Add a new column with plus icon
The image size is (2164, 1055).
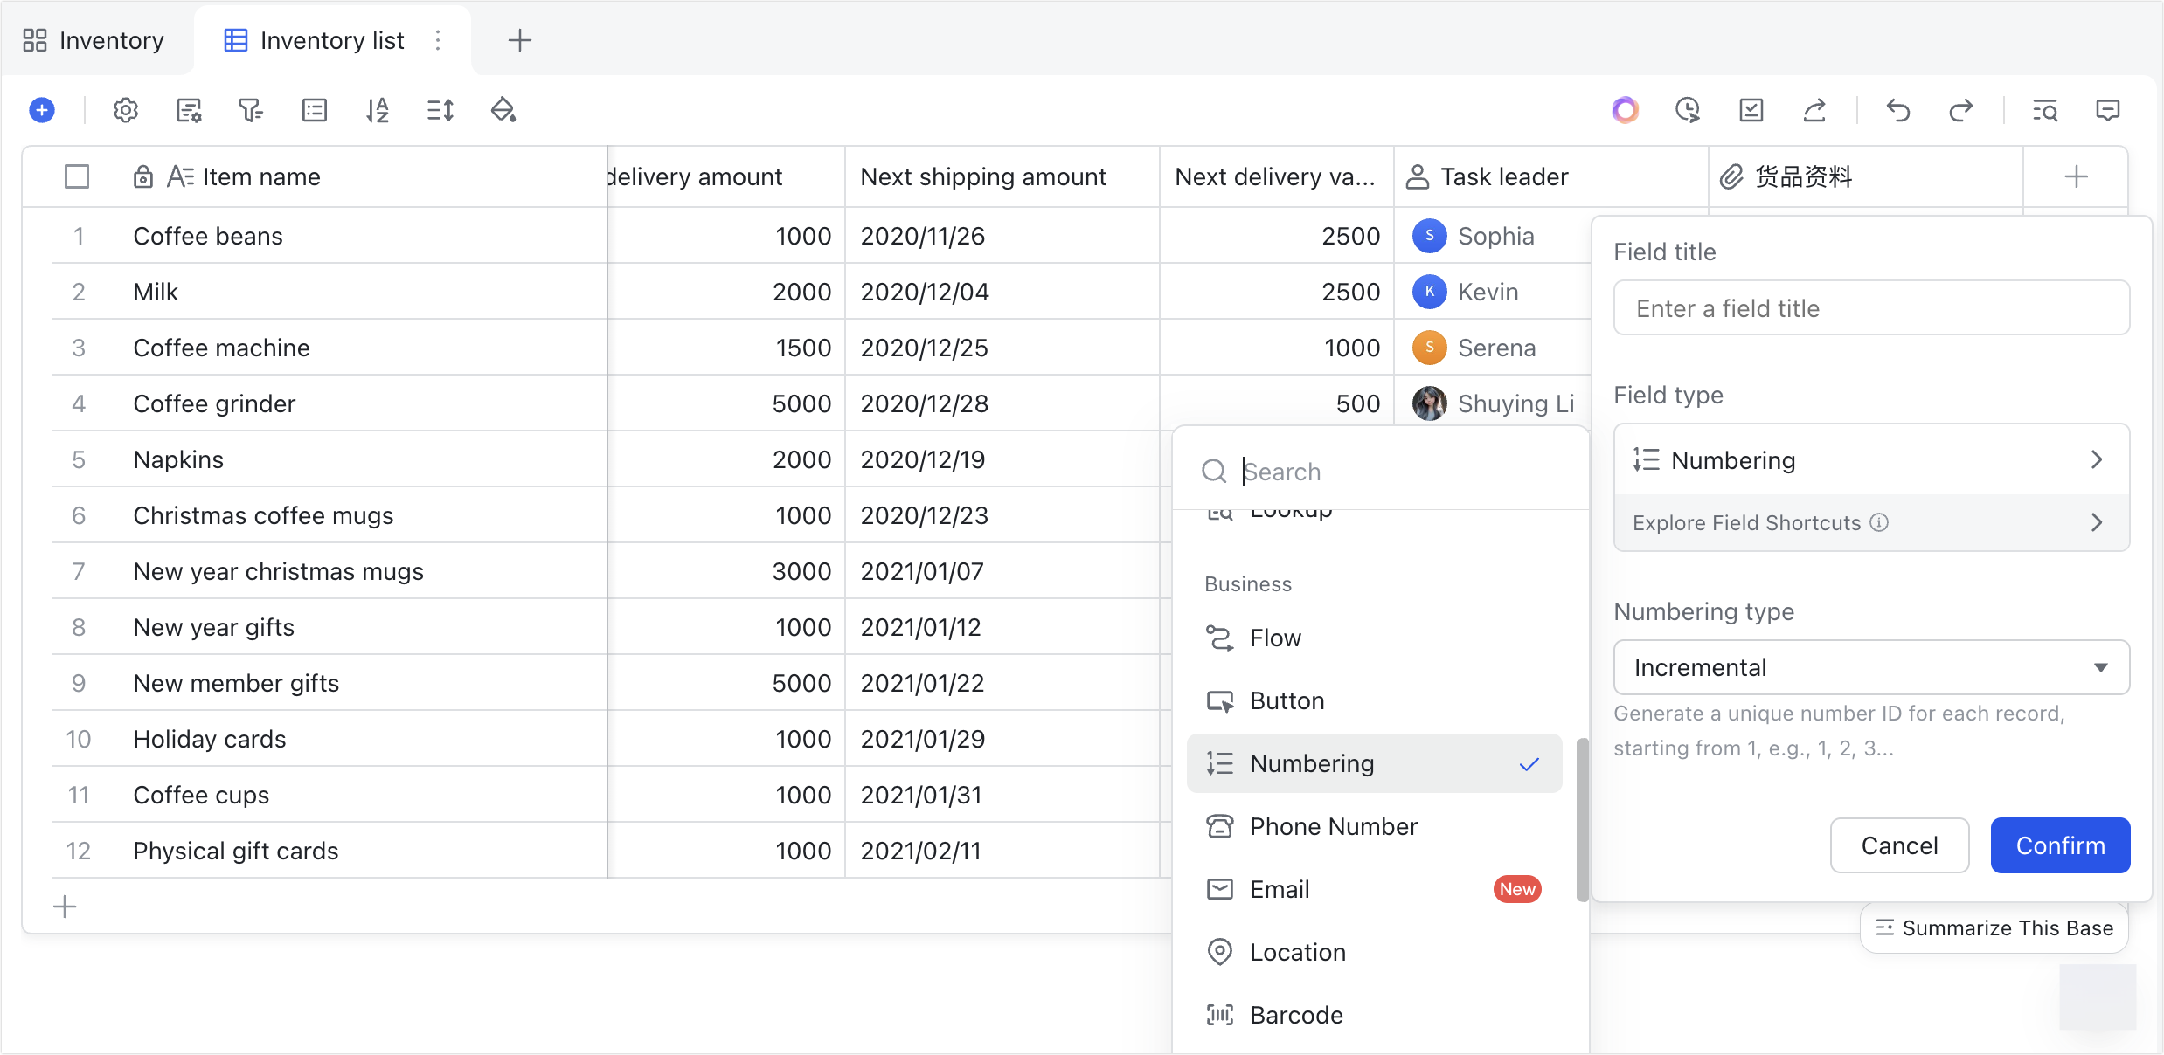pyautogui.click(x=2077, y=176)
